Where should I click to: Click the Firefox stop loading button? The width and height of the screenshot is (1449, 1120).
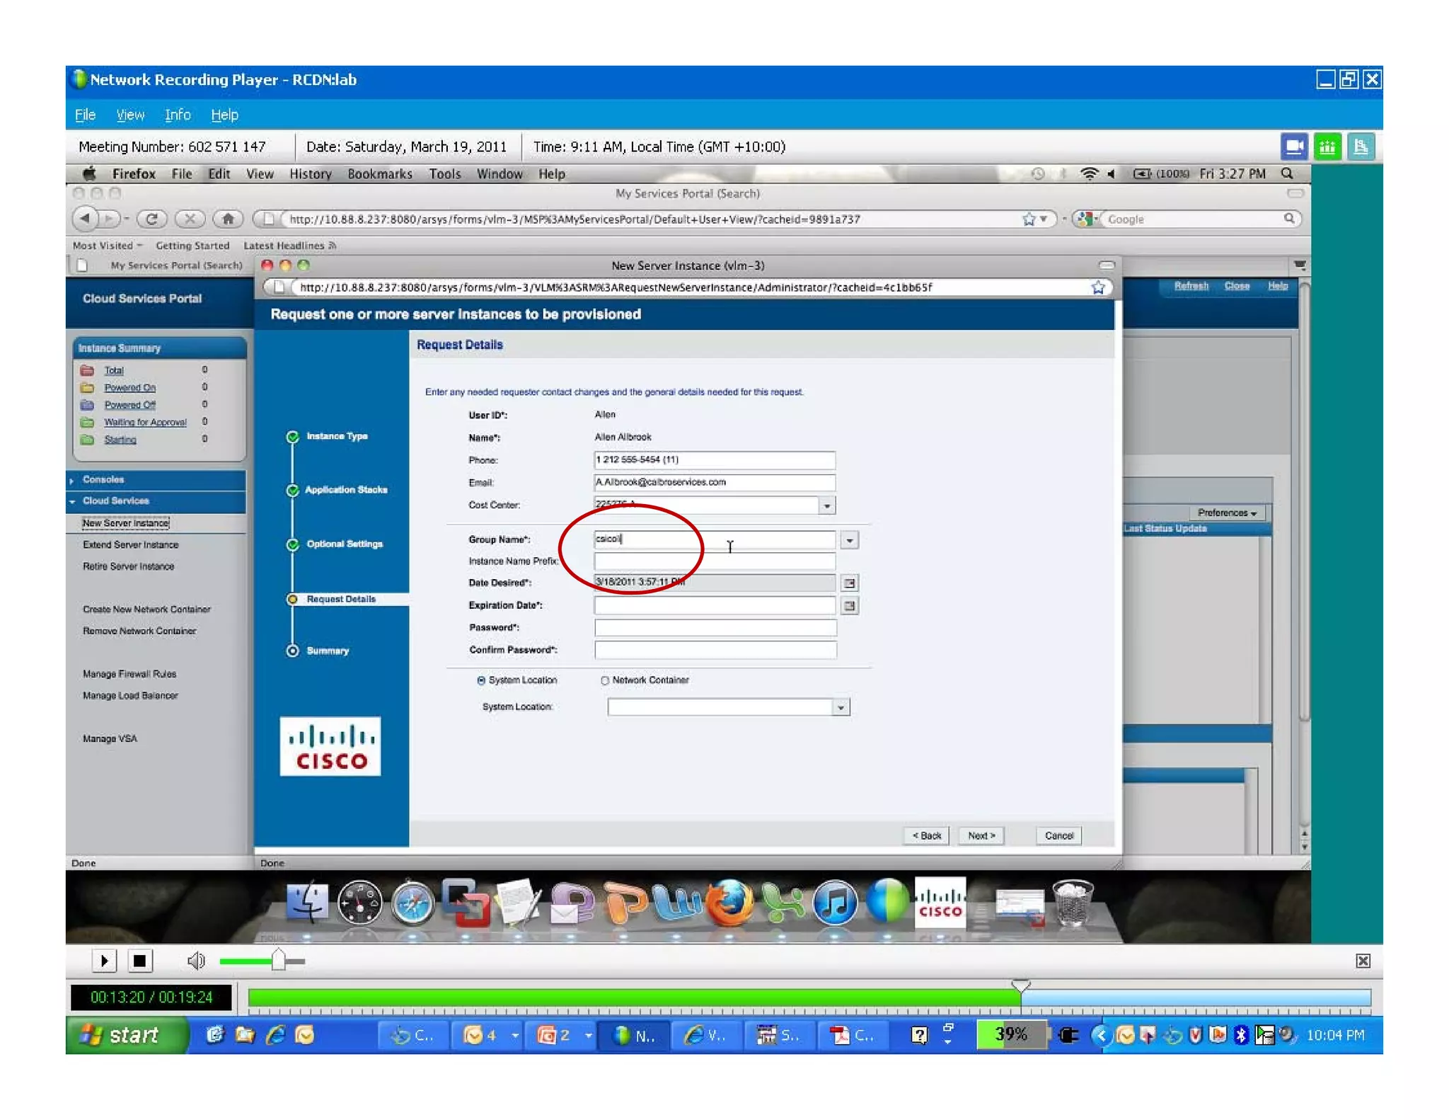(190, 219)
